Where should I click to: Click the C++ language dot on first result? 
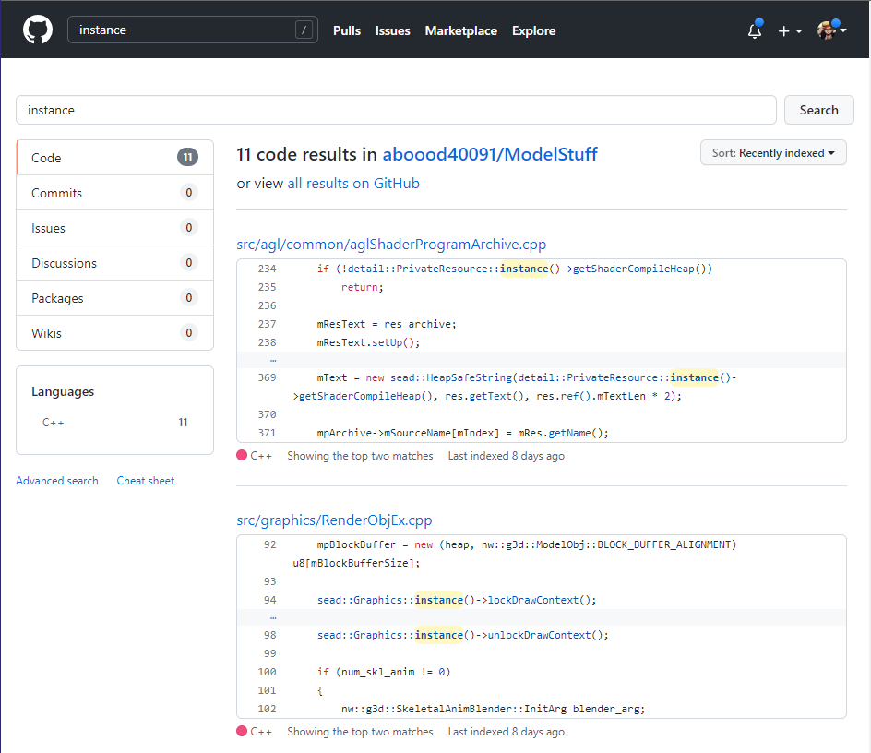(x=239, y=455)
